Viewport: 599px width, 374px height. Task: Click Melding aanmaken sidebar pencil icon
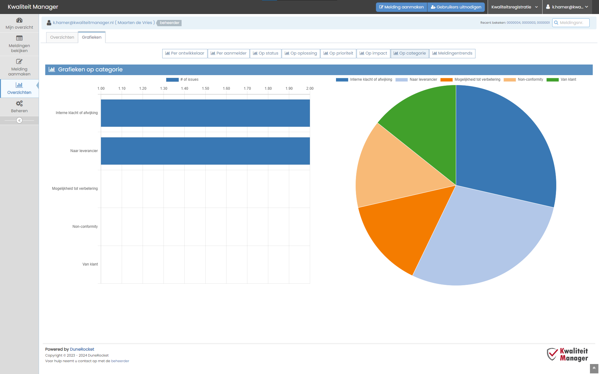point(19,61)
